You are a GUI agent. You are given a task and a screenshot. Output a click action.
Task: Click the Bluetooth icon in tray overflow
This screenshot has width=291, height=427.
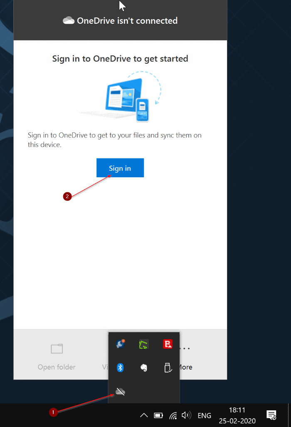[x=120, y=367]
